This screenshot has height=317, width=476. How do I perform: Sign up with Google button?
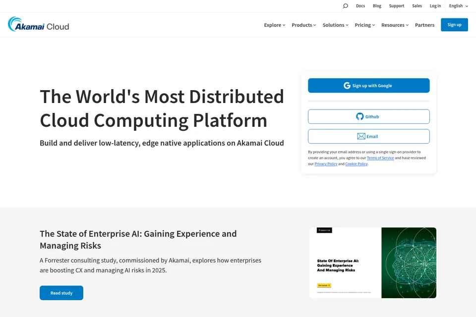[368, 86]
